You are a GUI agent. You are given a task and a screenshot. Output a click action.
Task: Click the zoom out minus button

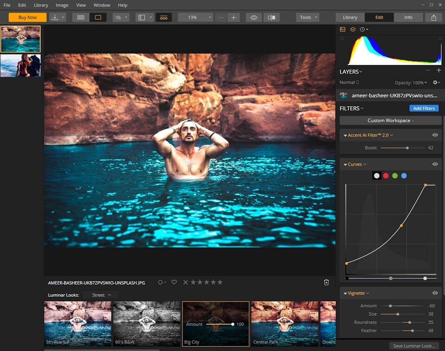coord(221,18)
